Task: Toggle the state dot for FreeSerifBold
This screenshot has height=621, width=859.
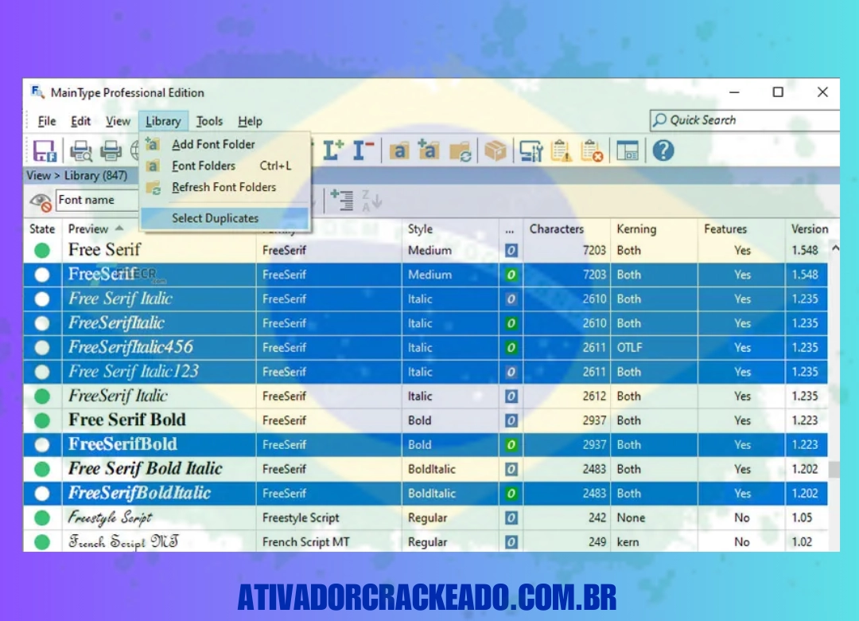Action: [42, 445]
